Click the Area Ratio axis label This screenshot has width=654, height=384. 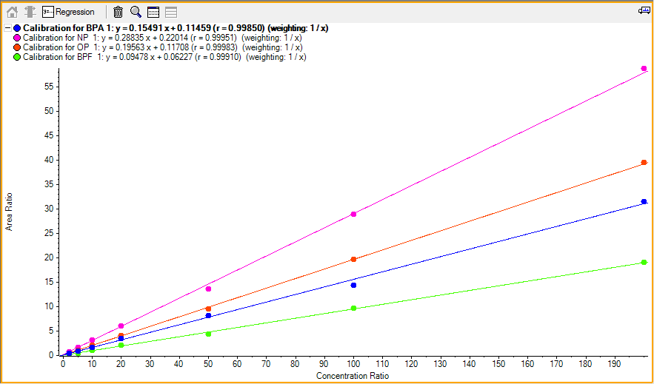[x=9, y=212]
